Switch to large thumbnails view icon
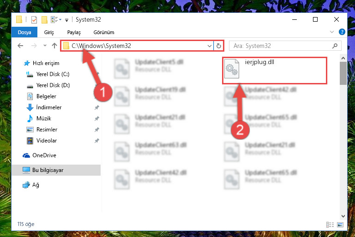355x237 pixels. pos(340,225)
